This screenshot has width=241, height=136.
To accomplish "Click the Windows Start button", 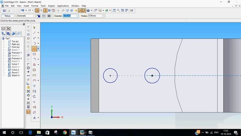I will tap(4, 133).
